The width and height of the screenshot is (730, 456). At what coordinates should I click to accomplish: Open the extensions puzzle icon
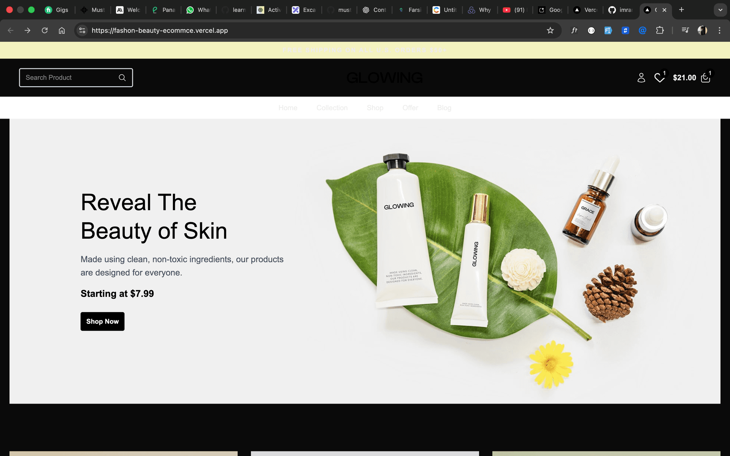pos(660,30)
